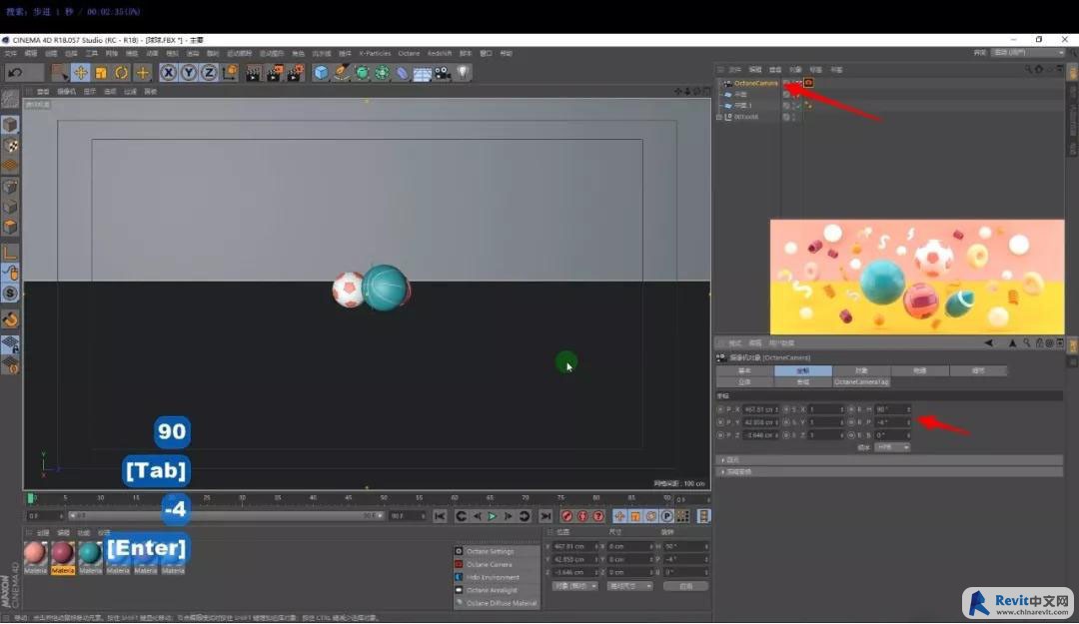The width and height of the screenshot is (1079, 624).
Task: Toggle position keyframe selection in timeline bar
Action: coord(620,516)
